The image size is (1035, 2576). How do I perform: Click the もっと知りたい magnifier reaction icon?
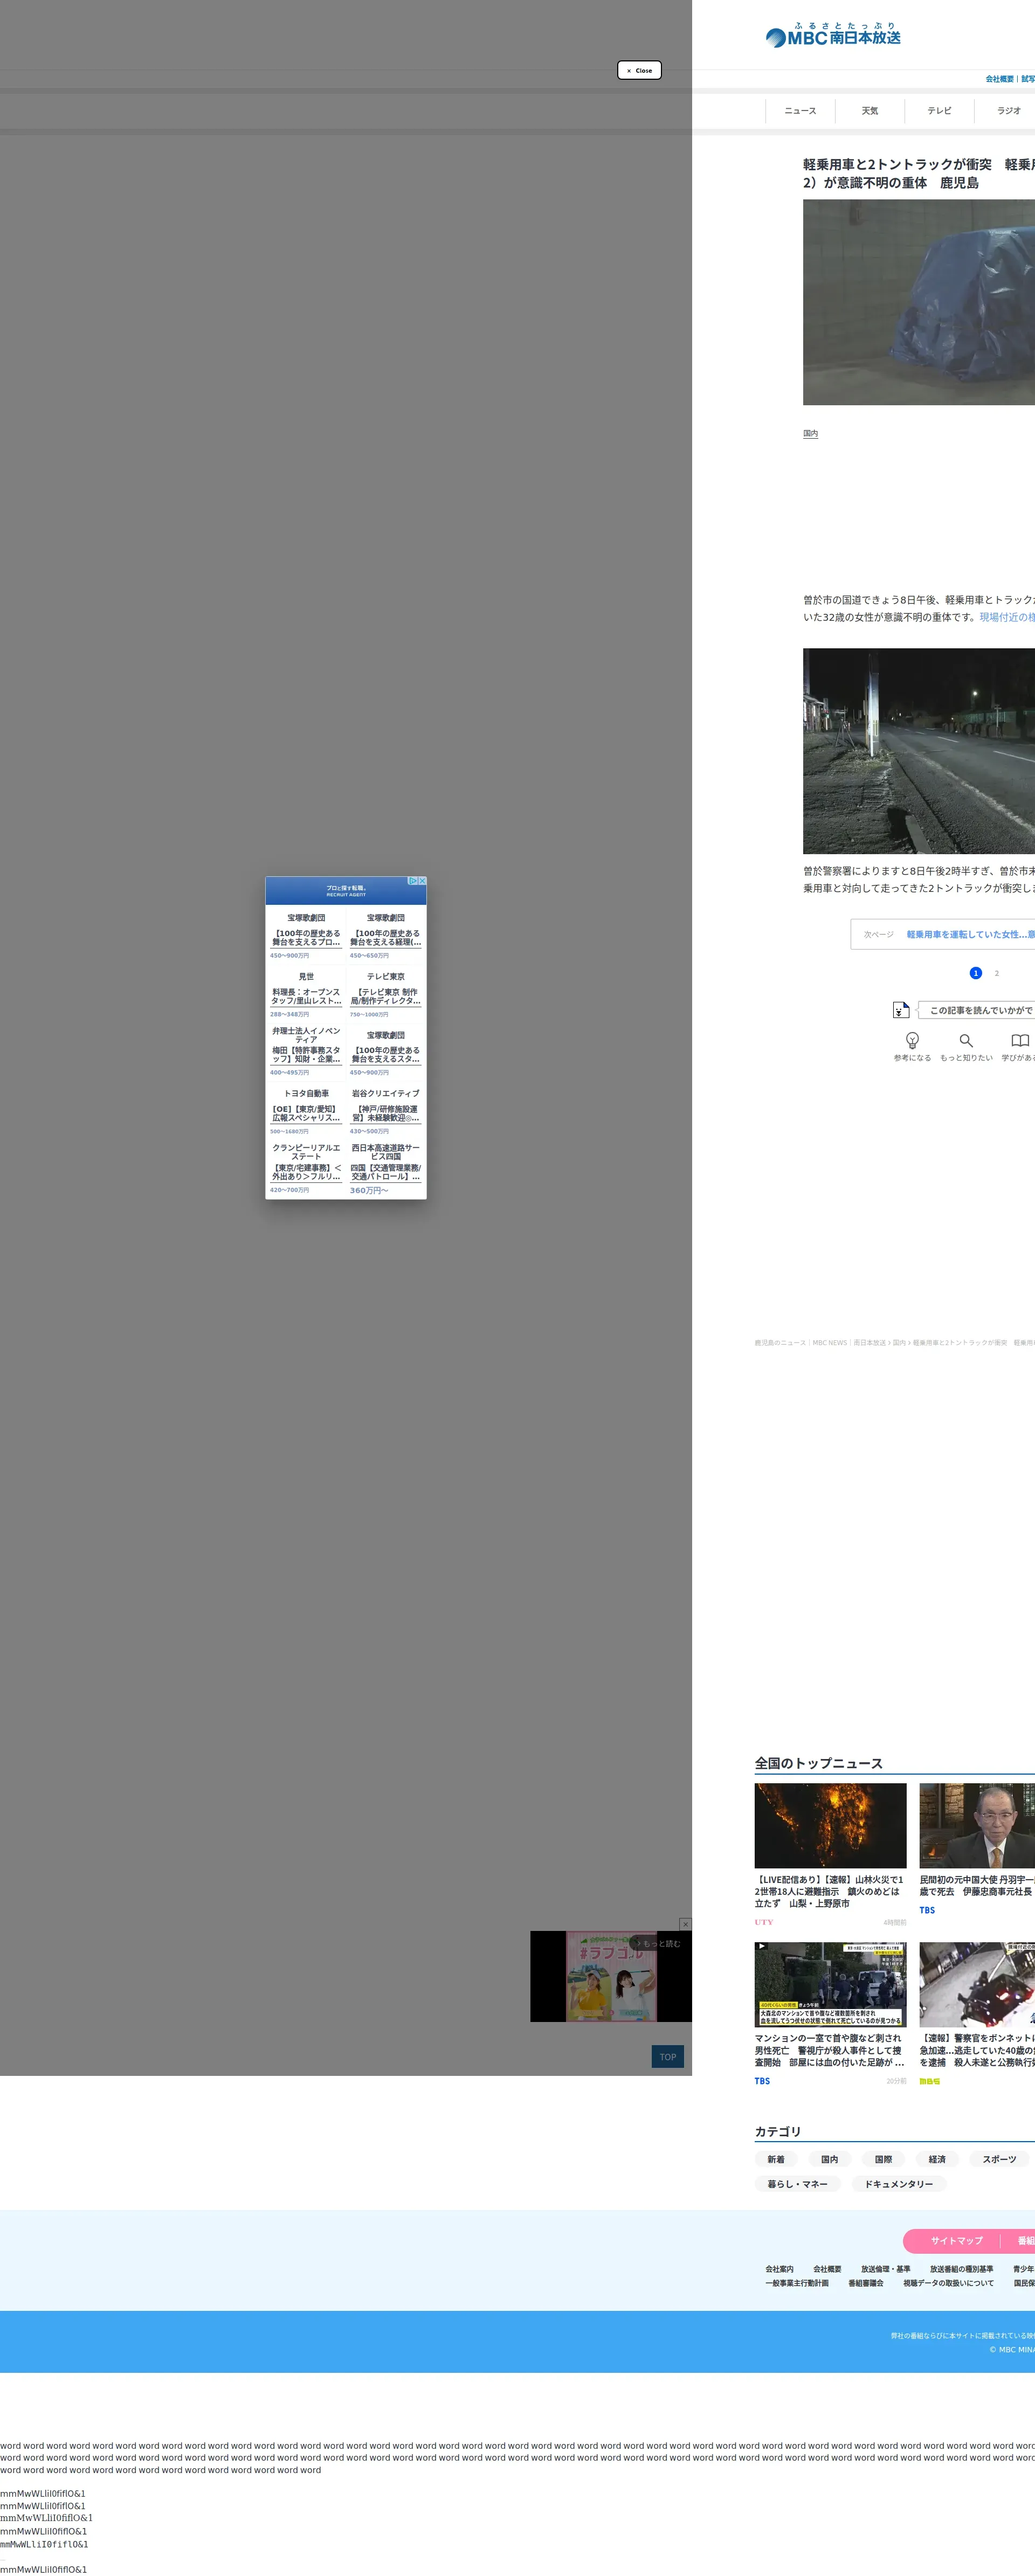pyautogui.click(x=965, y=1040)
